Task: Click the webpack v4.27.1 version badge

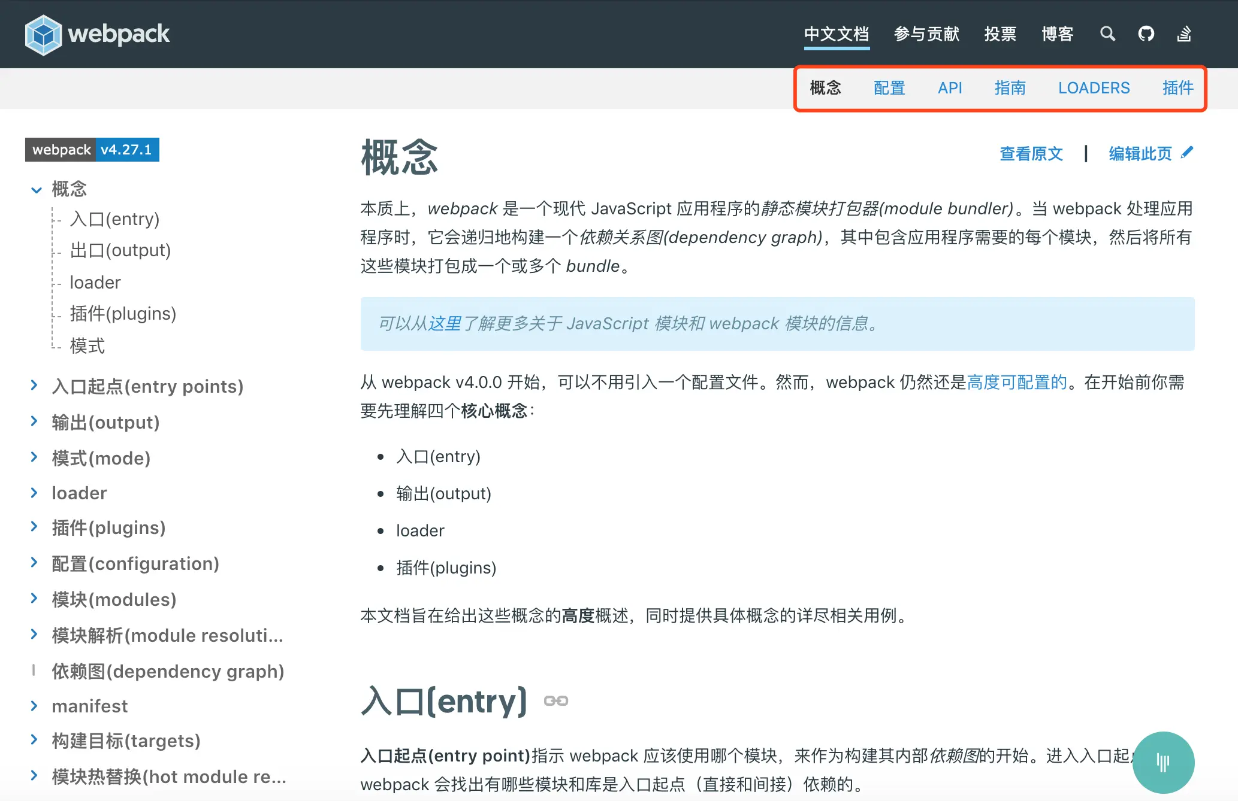Action: tap(92, 150)
